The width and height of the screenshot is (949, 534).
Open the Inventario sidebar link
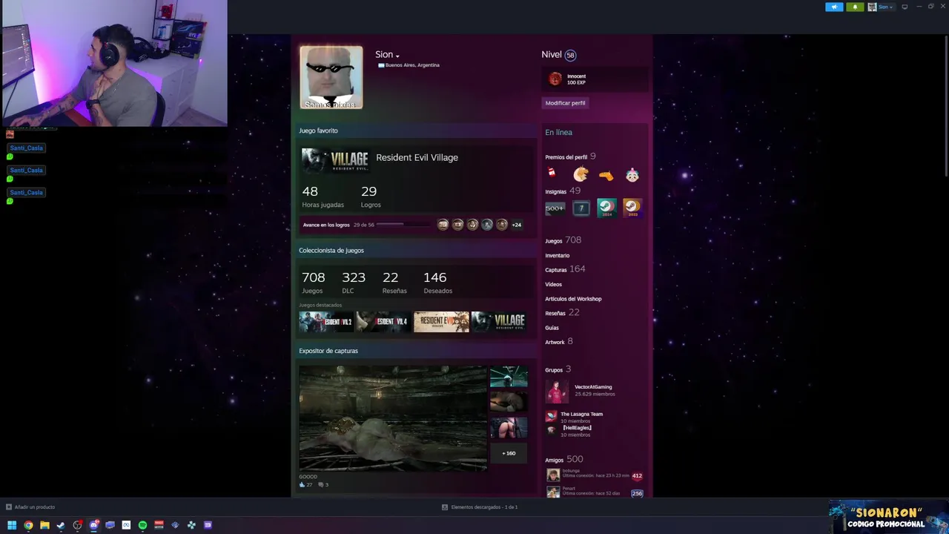(x=558, y=255)
